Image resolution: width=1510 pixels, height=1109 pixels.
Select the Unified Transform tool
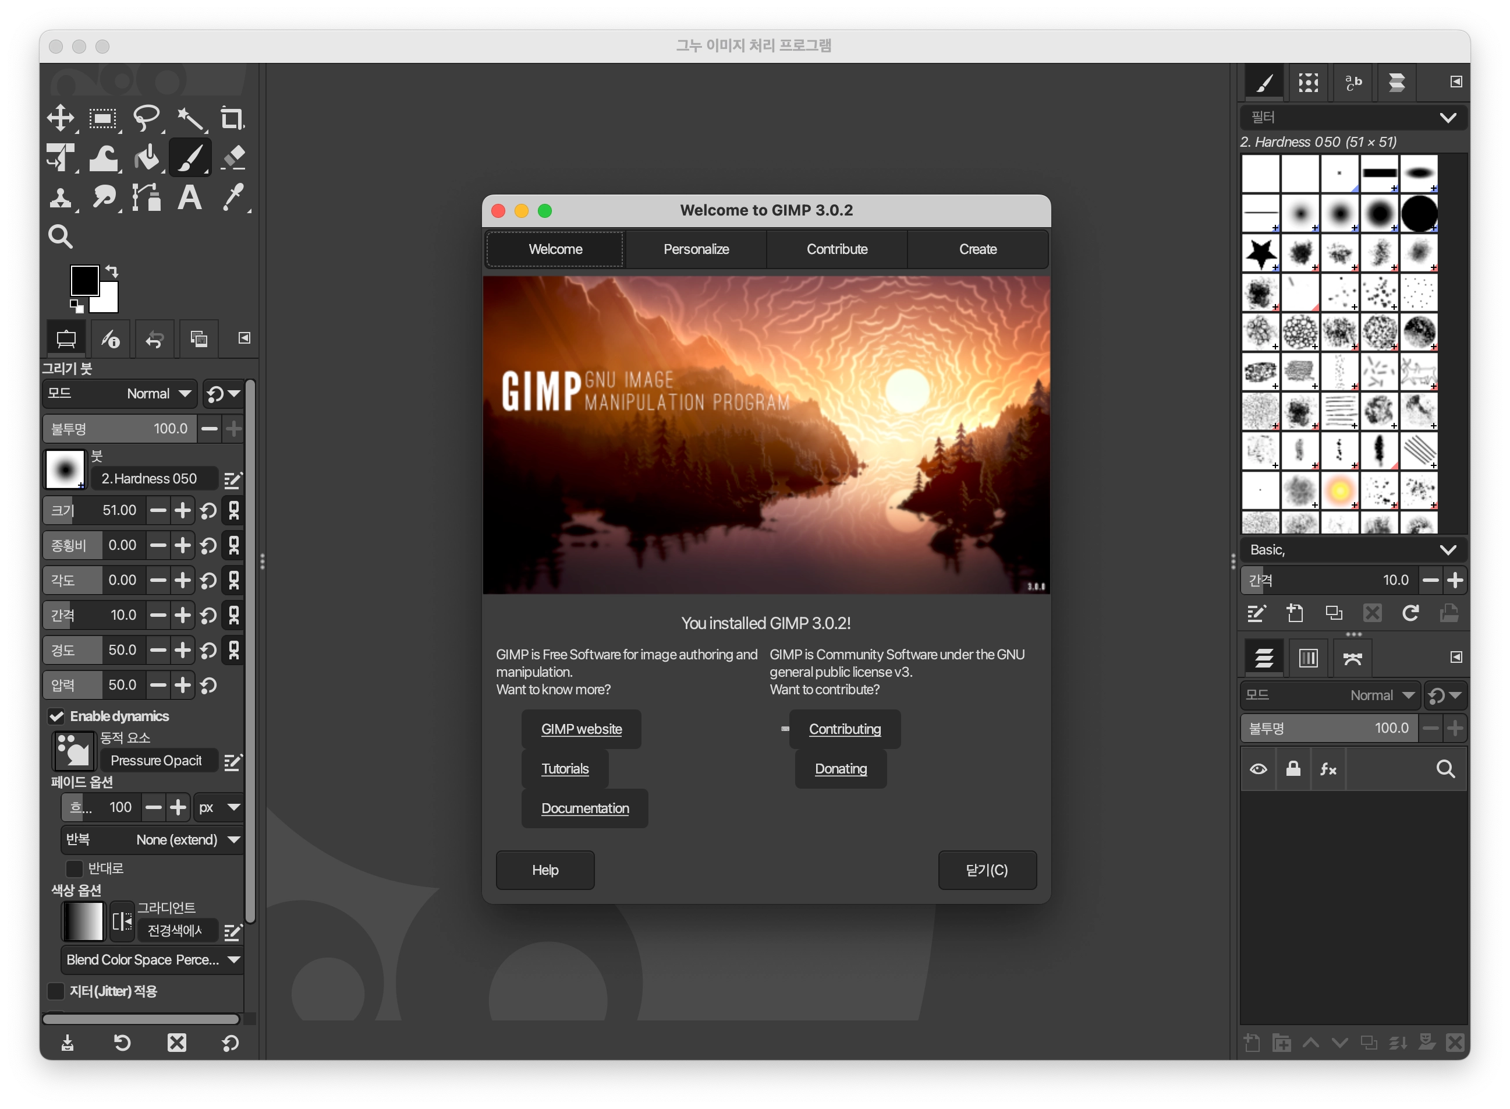click(x=61, y=158)
